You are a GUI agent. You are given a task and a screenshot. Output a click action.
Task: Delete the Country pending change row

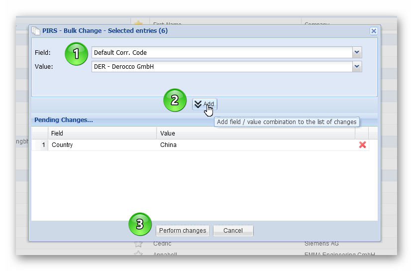[x=362, y=145]
